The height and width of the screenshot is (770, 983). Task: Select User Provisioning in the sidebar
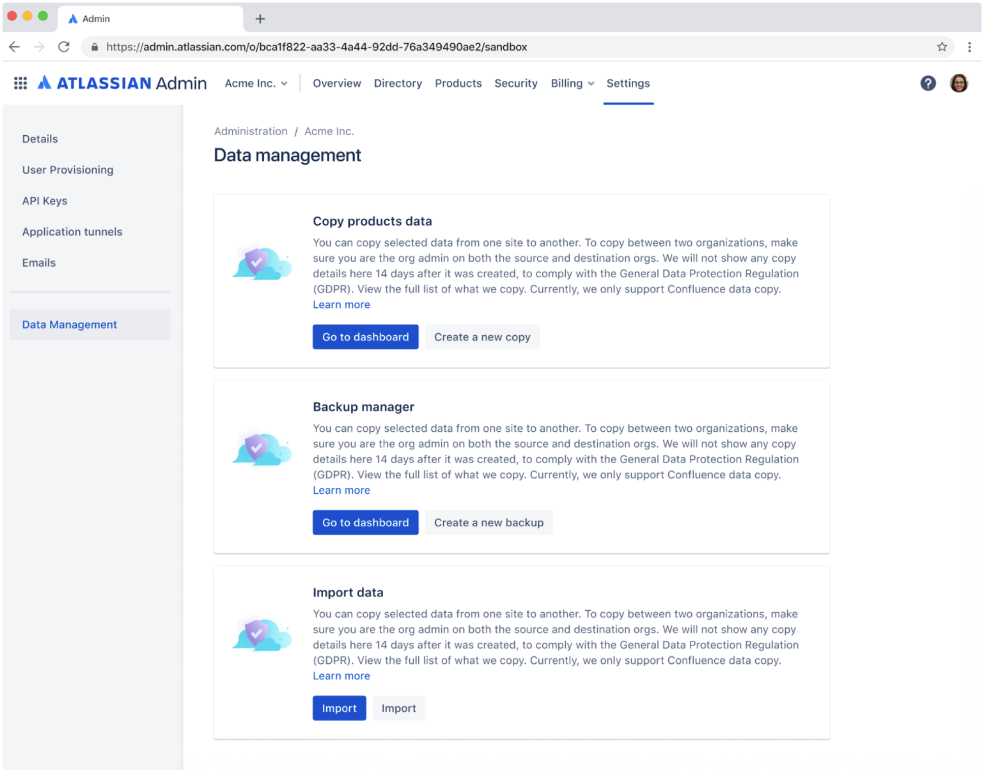click(x=68, y=170)
